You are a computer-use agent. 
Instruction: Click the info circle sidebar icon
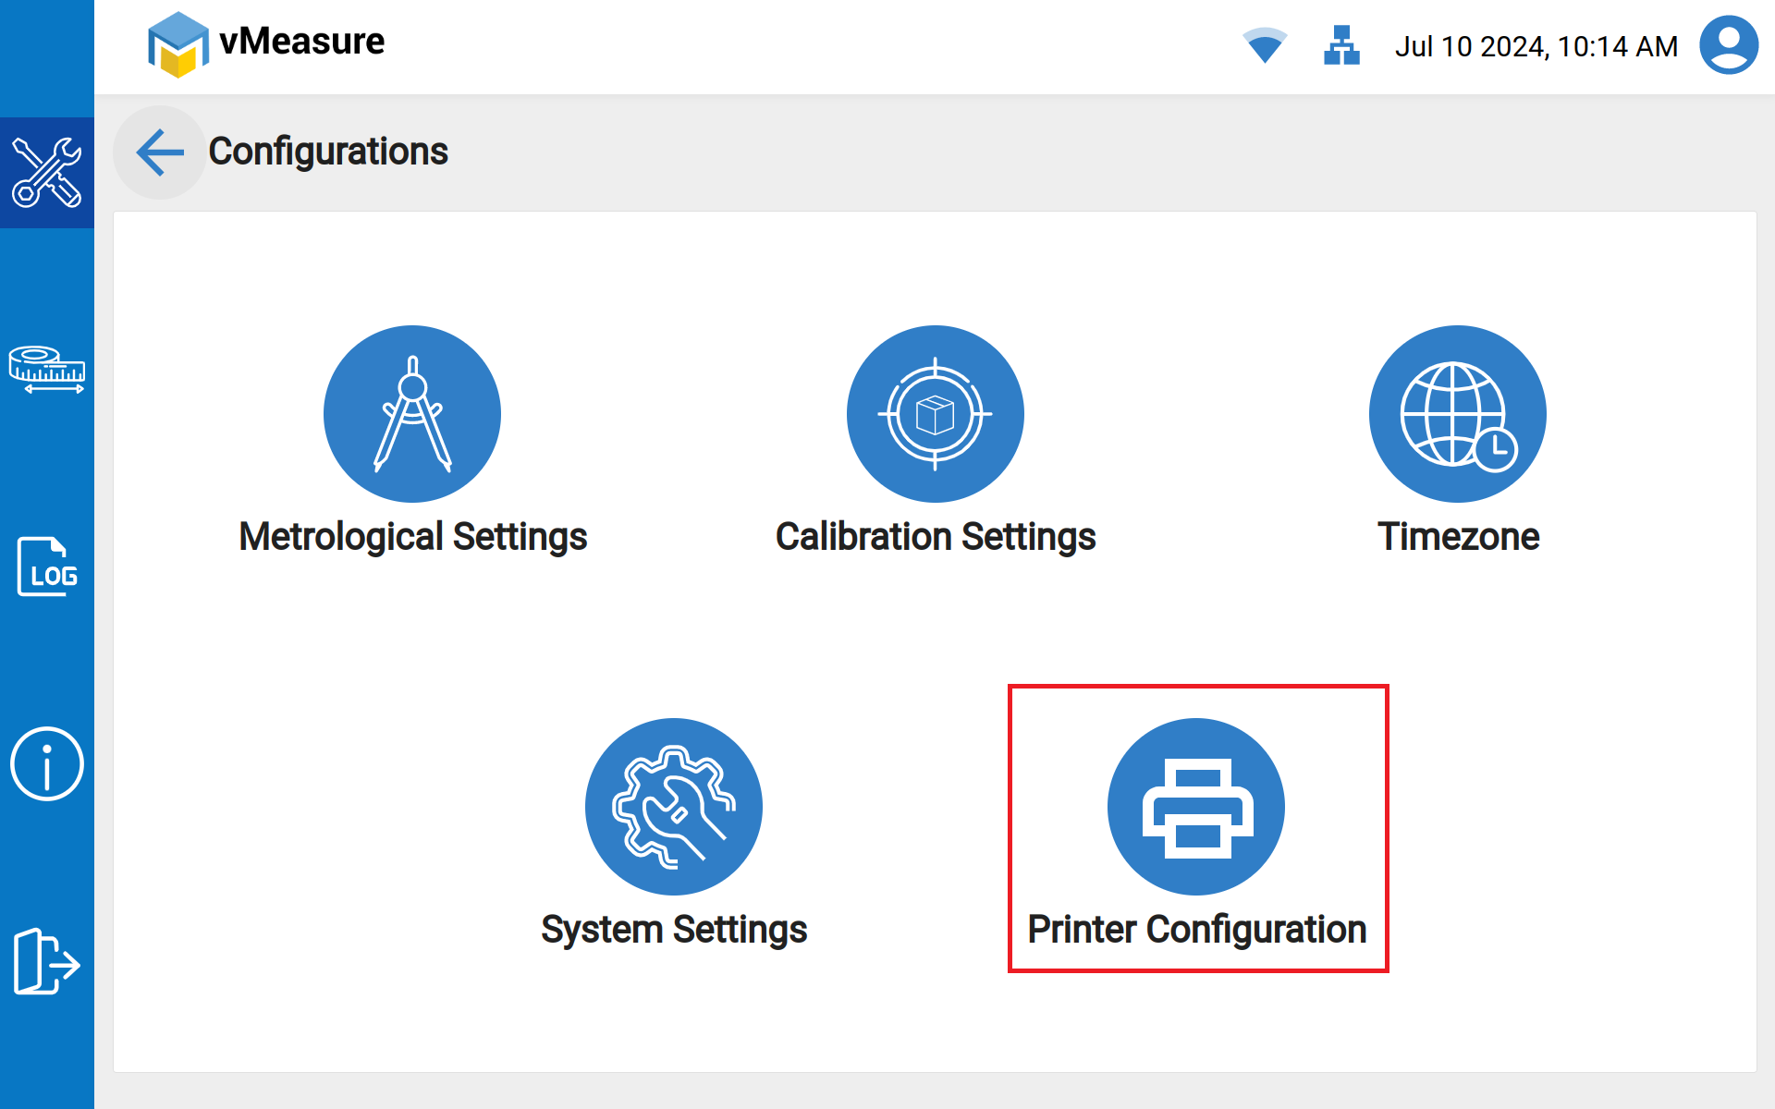[46, 764]
